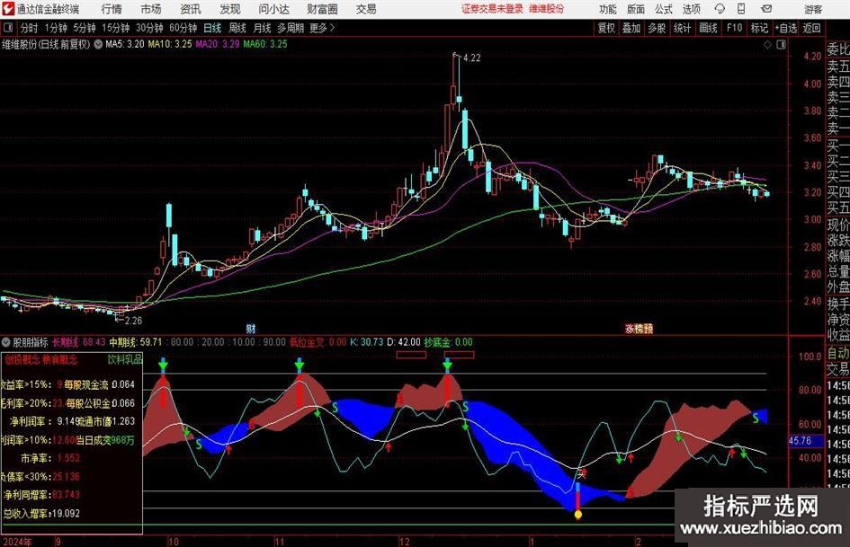
Task: Switch to 分时 intraday chart
Action: (30, 28)
